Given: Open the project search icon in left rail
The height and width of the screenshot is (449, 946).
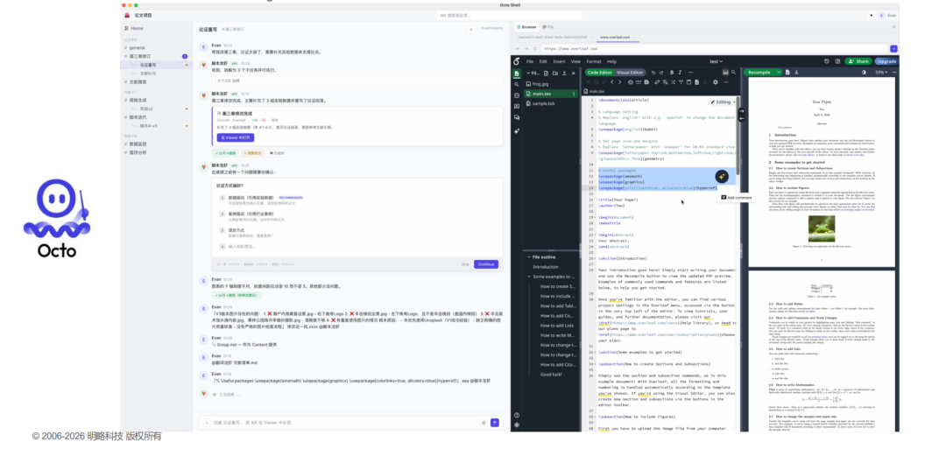Looking at the screenshot, I should (x=517, y=84).
